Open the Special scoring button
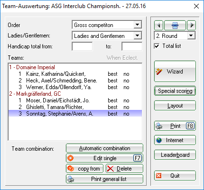Screen dimensions: 204x190 coord(175,91)
